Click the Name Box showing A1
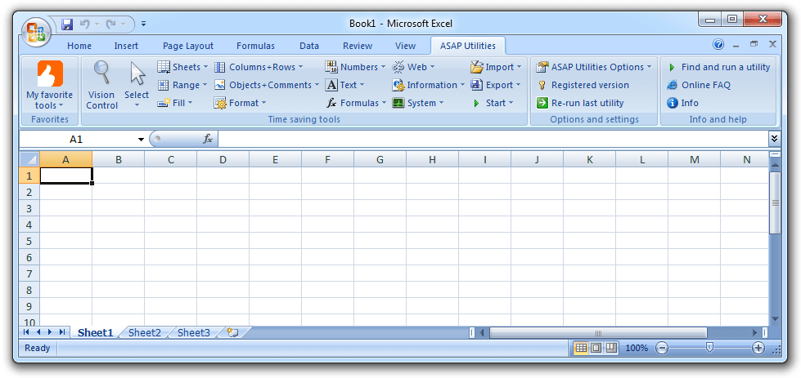 click(x=77, y=139)
